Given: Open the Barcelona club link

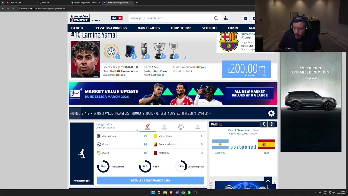Looking at the screenshot, I should (x=248, y=34).
